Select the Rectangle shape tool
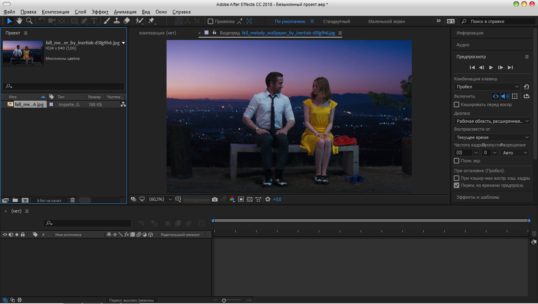This screenshot has height=304, width=538. tap(74, 21)
